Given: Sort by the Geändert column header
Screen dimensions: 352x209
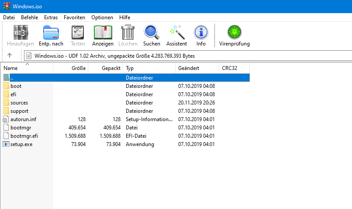Looking at the screenshot, I should pos(197,68).
